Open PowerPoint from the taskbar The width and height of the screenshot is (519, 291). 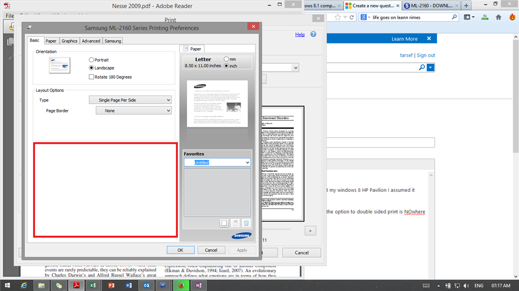(111, 285)
